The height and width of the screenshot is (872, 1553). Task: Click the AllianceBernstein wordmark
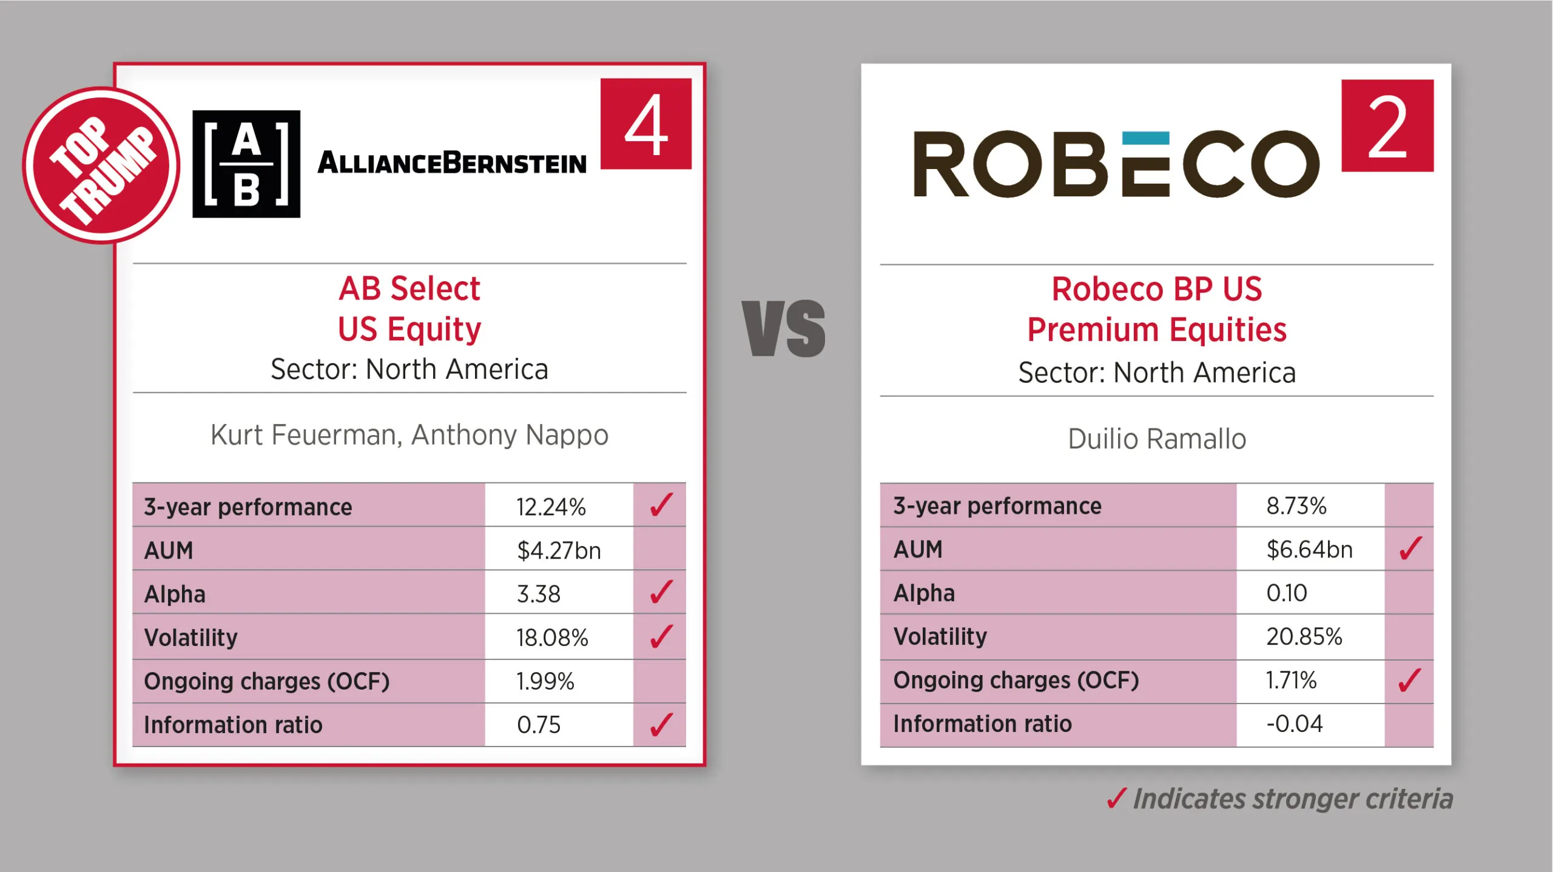pos(452,162)
